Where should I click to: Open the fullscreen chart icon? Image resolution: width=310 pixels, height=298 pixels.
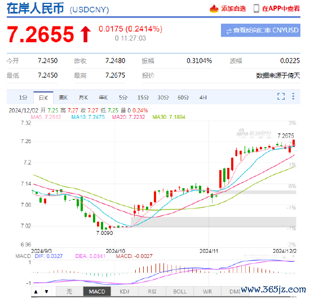click(x=281, y=96)
